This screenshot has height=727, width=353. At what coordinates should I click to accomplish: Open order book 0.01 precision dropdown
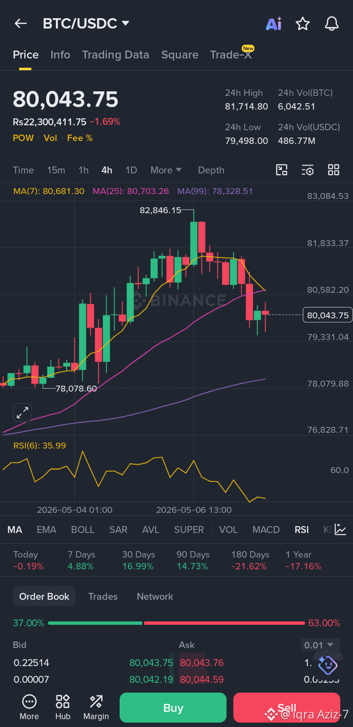coord(319,645)
